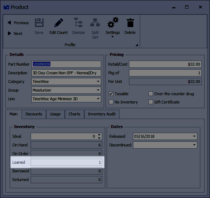The width and height of the screenshot is (210, 198).
Task: Open the Released date dropdown
Action: click(194, 136)
